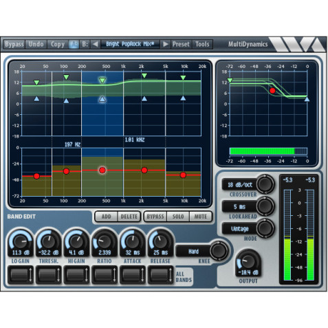Click the RATIO all-bands wheel

(x=105, y=275)
